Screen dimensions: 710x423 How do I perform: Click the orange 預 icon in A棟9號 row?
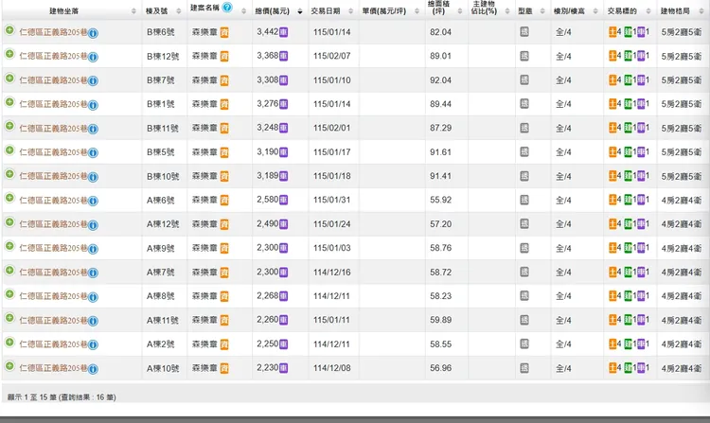pyautogui.click(x=224, y=248)
